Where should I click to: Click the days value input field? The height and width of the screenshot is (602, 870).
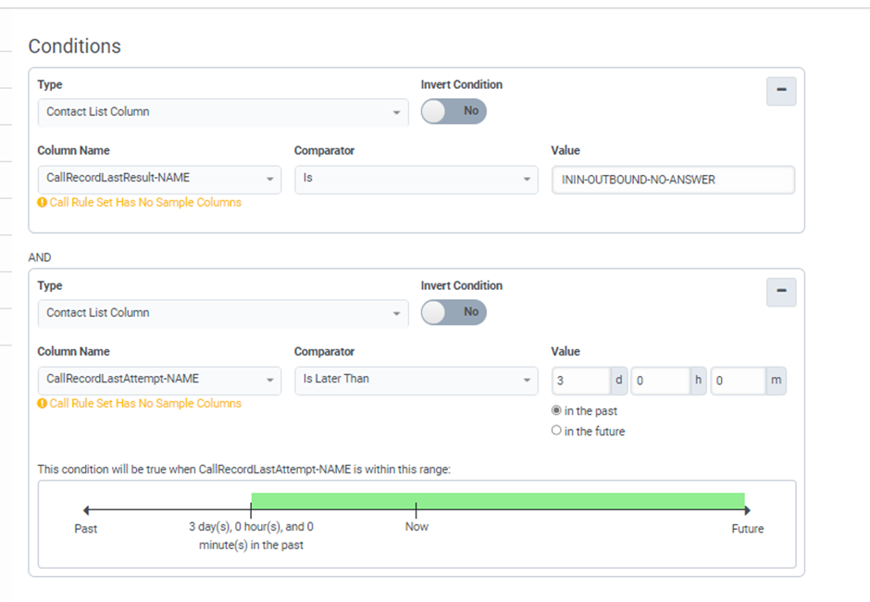(x=580, y=381)
